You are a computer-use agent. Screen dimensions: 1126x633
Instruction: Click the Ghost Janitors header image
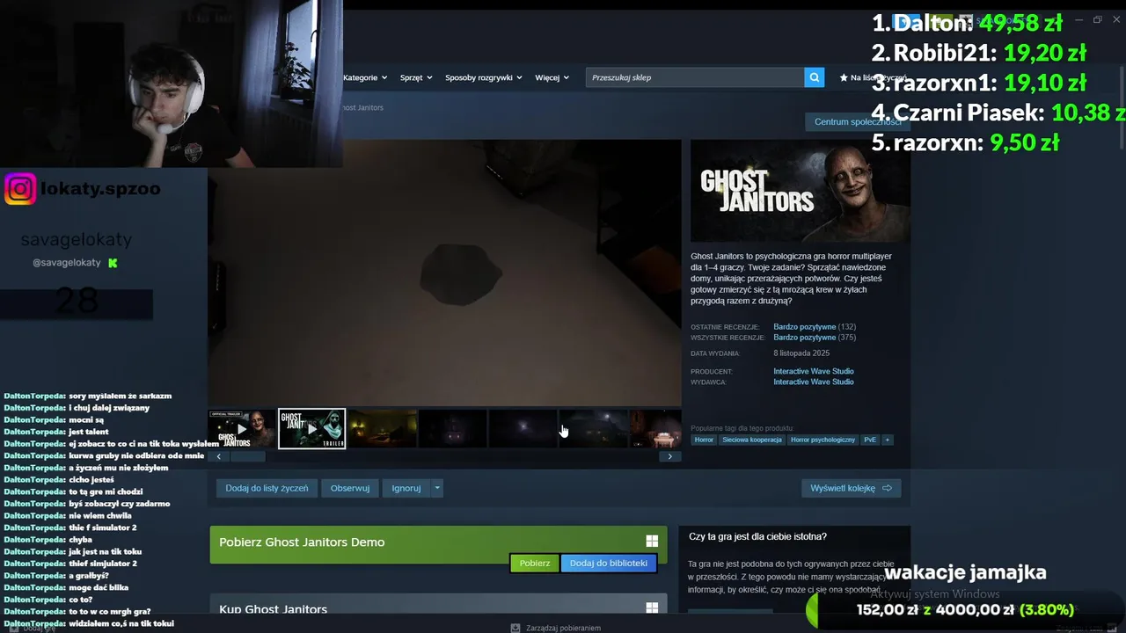pos(801,191)
